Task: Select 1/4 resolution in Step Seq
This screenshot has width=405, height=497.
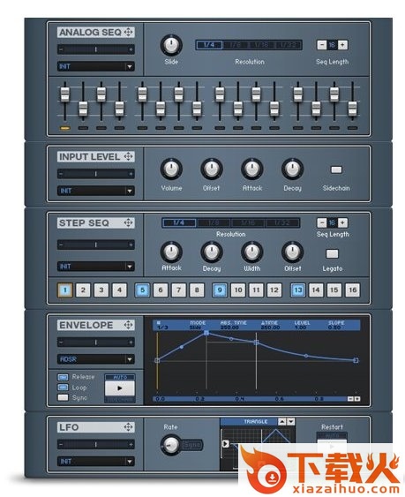Action: tap(179, 222)
